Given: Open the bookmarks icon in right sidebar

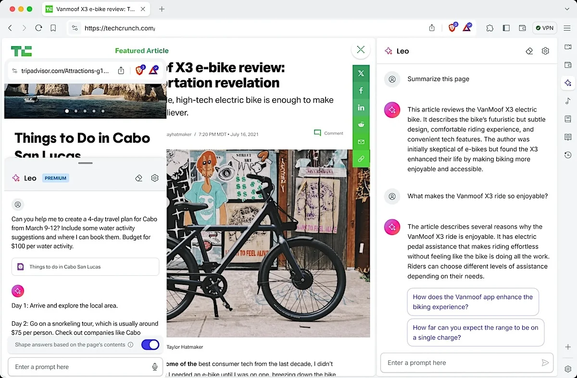Looking at the screenshot, I should coord(568,119).
